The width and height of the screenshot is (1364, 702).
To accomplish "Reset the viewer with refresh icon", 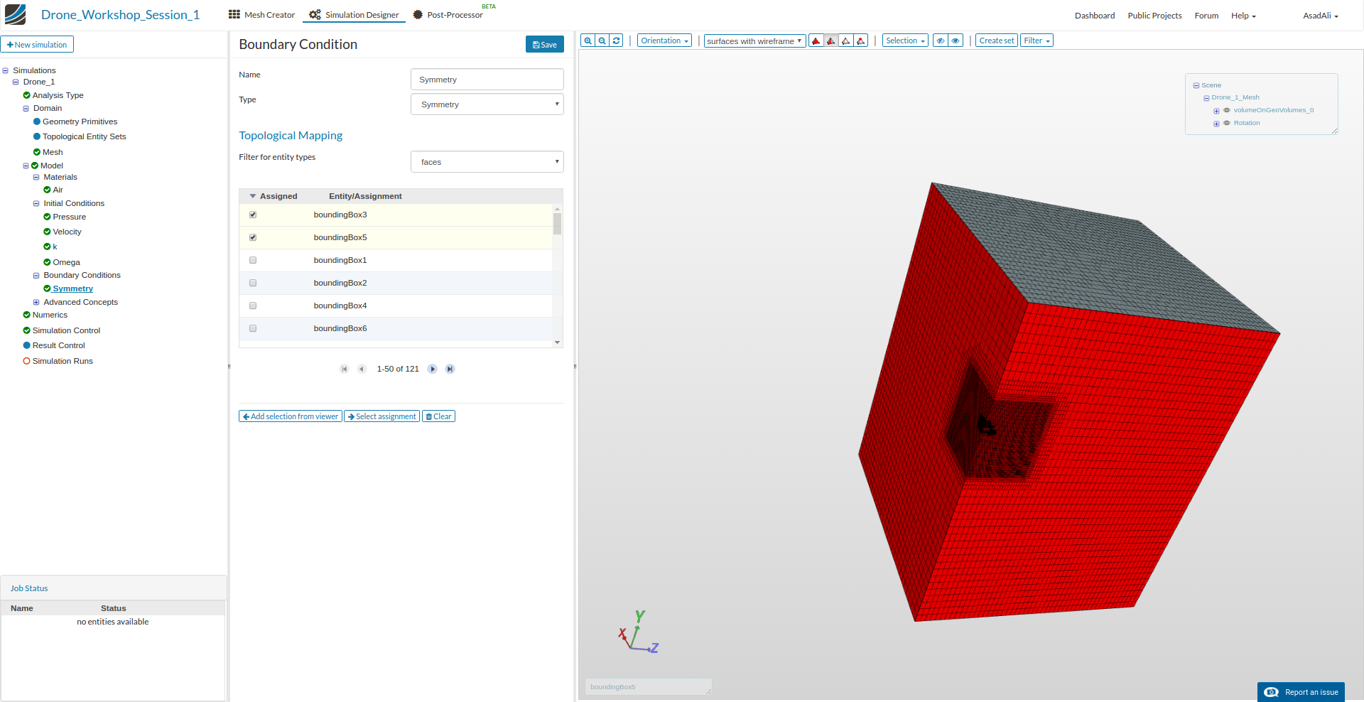I will point(616,40).
